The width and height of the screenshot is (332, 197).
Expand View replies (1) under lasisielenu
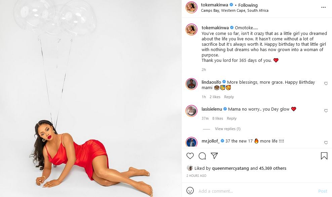coord(227,129)
